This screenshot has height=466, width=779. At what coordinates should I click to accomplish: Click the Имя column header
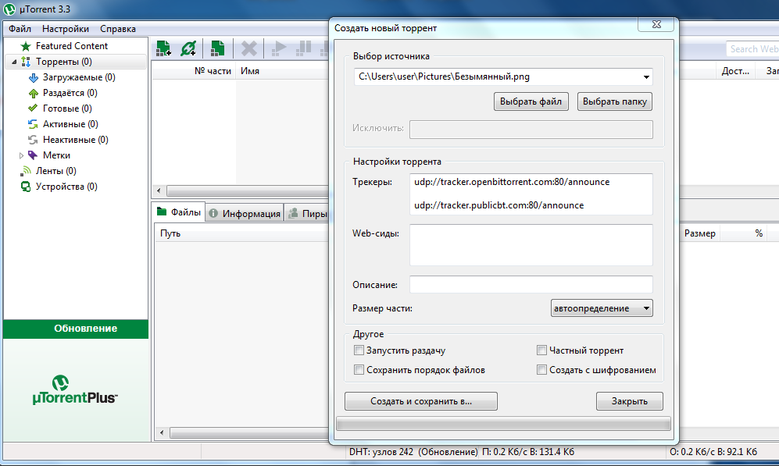(x=282, y=71)
